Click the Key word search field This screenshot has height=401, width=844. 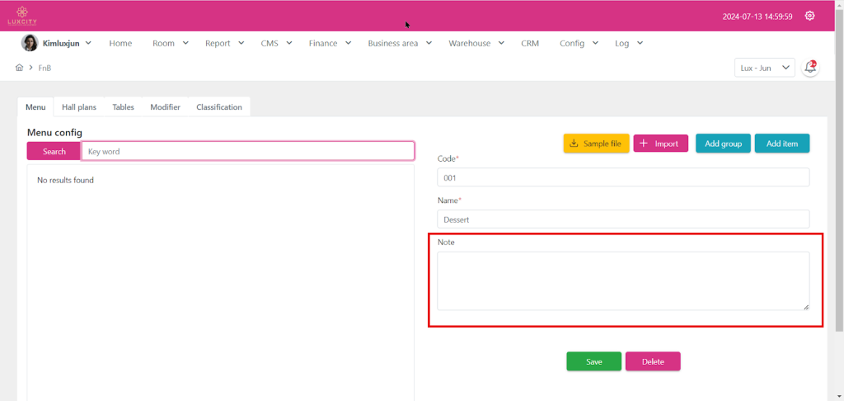247,151
